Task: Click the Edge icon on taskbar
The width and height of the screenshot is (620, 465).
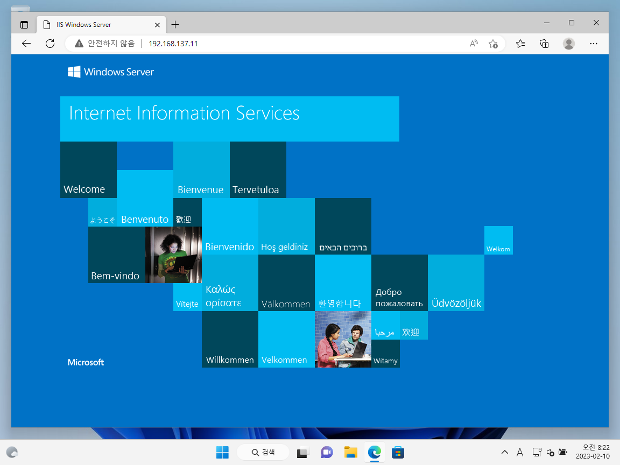Action: [374, 452]
